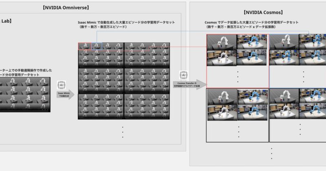Open white robot on grid floor in blue-outlined group
The height and width of the screenshot is (171, 326).
tap(284, 42)
